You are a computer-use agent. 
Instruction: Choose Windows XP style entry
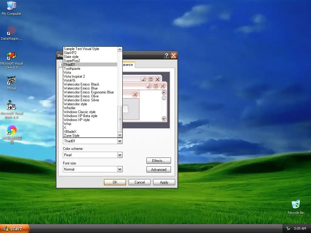point(90,120)
